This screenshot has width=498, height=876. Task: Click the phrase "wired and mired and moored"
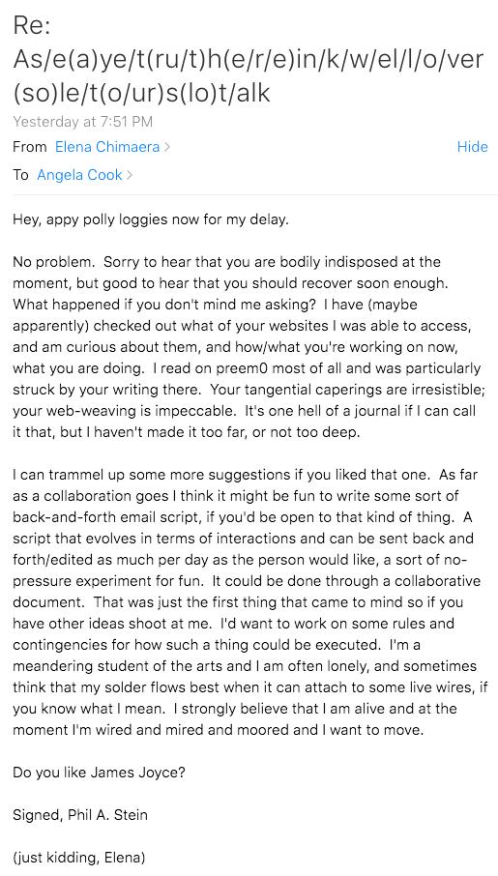(x=194, y=730)
